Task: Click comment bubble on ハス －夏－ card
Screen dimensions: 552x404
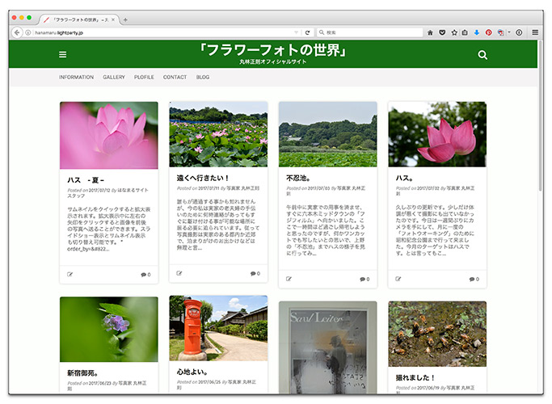Action: [x=145, y=275]
